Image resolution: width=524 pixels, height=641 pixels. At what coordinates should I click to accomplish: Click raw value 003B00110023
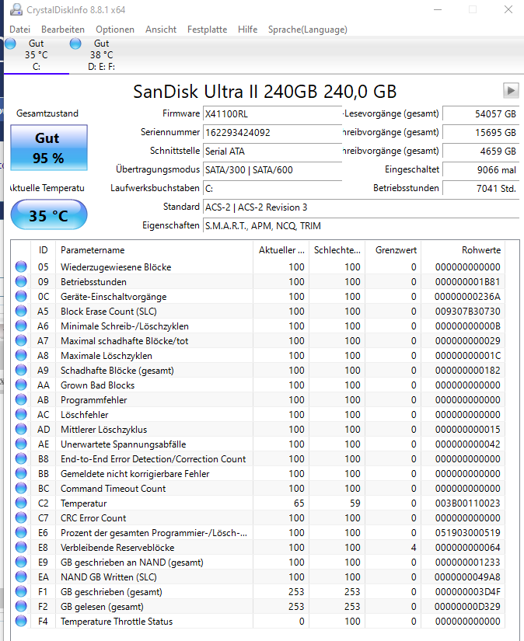(x=467, y=503)
